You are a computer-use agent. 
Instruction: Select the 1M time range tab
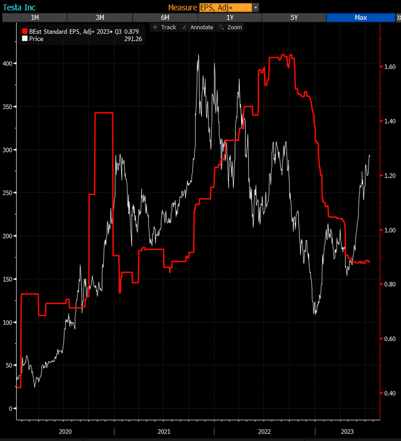pyautogui.click(x=34, y=17)
